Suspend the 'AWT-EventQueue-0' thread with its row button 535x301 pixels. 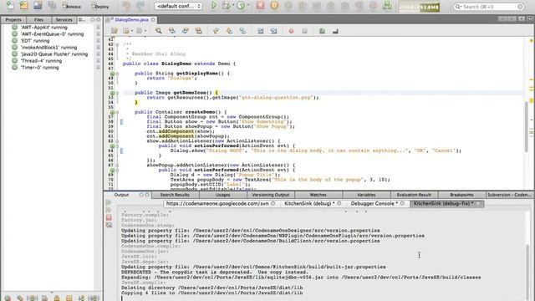98,34
